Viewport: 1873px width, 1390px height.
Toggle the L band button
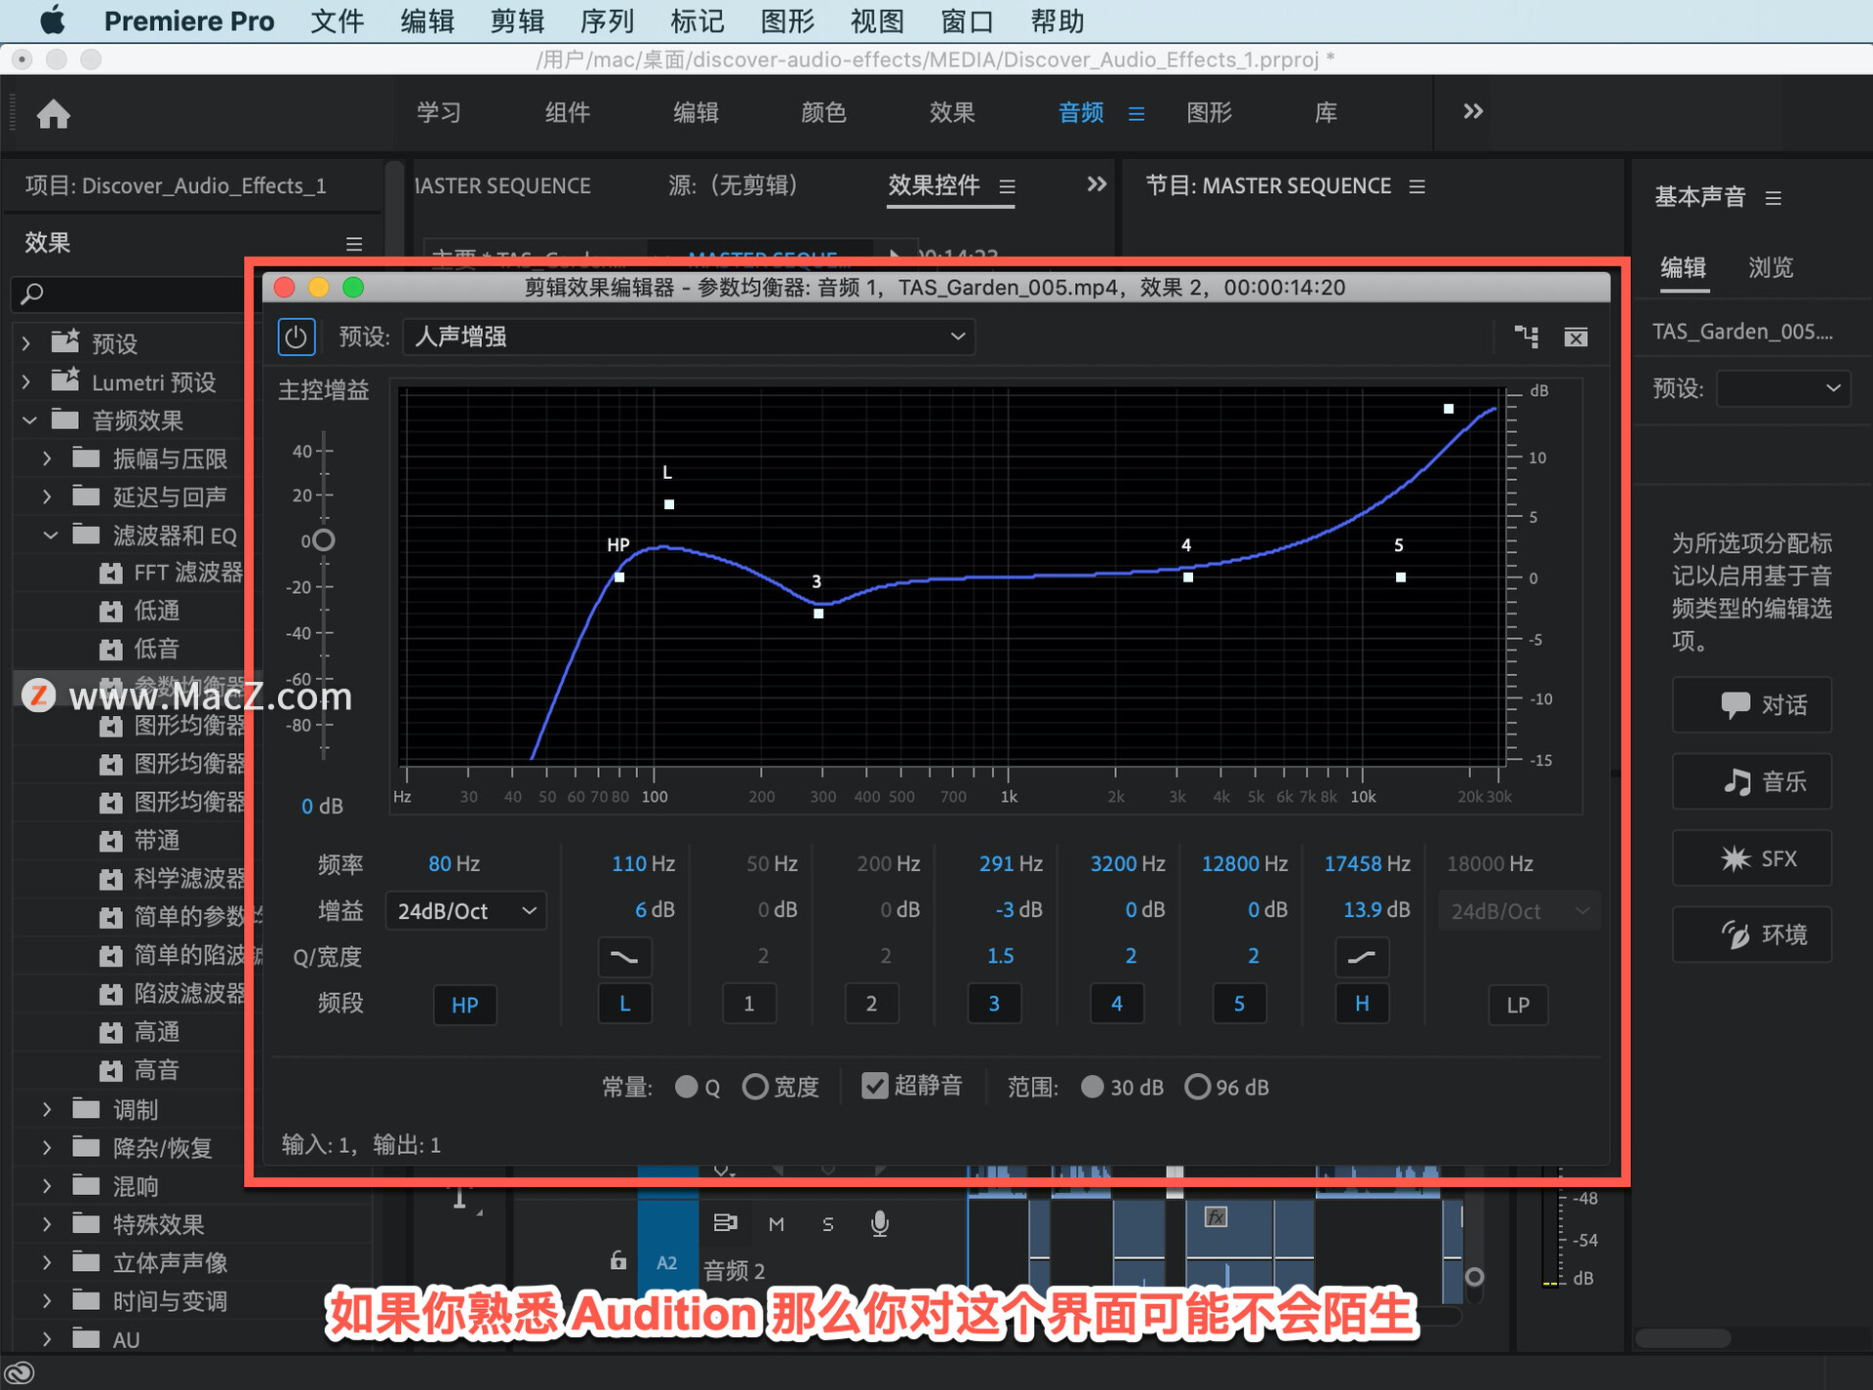[x=624, y=1004]
